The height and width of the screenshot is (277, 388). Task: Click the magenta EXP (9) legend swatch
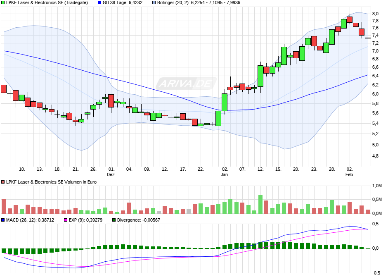click(66, 220)
